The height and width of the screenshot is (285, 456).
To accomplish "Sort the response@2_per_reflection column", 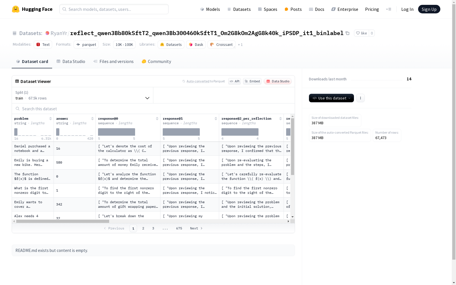I will (x=280, y=119).
